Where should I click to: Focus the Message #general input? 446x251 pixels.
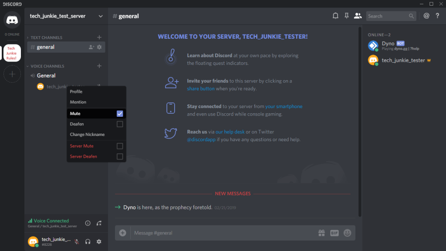click(x=223, y=233)
